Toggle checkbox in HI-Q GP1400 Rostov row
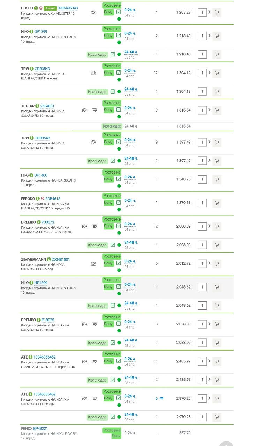 pos(119,179)
